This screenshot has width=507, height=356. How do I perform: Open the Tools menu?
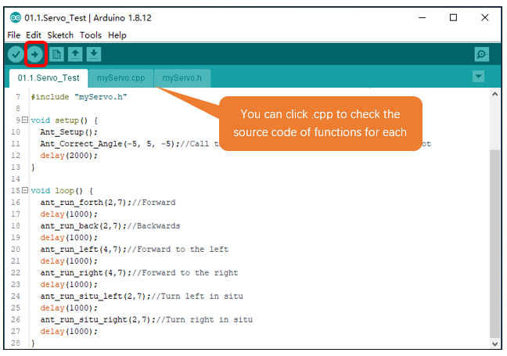point(91,35)
